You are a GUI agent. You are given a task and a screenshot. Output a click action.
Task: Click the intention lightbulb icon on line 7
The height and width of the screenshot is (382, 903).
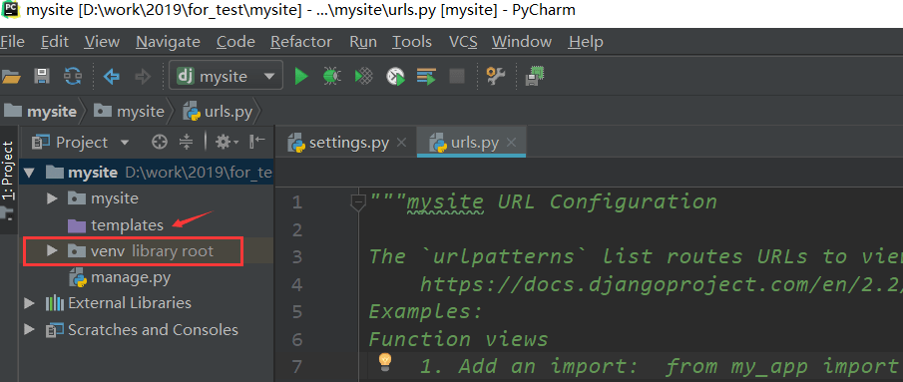pos(385,361)
